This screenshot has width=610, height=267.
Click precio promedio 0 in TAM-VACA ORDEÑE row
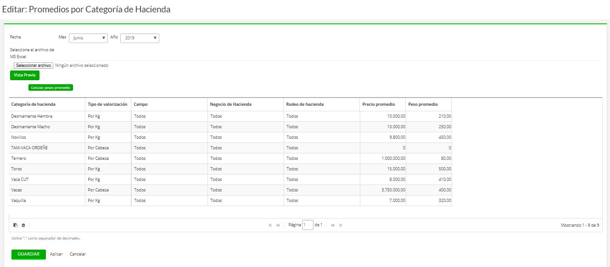[x=383, y=148]
